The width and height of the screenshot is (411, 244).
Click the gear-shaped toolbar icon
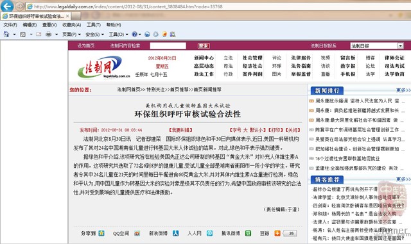coord(155,34)
